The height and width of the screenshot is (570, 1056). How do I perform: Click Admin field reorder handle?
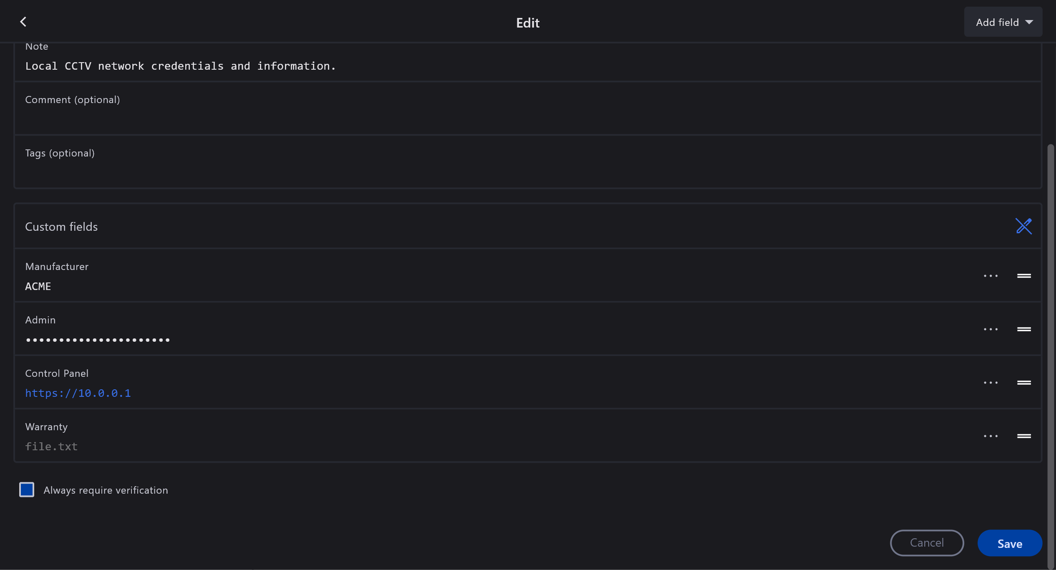1024,329
